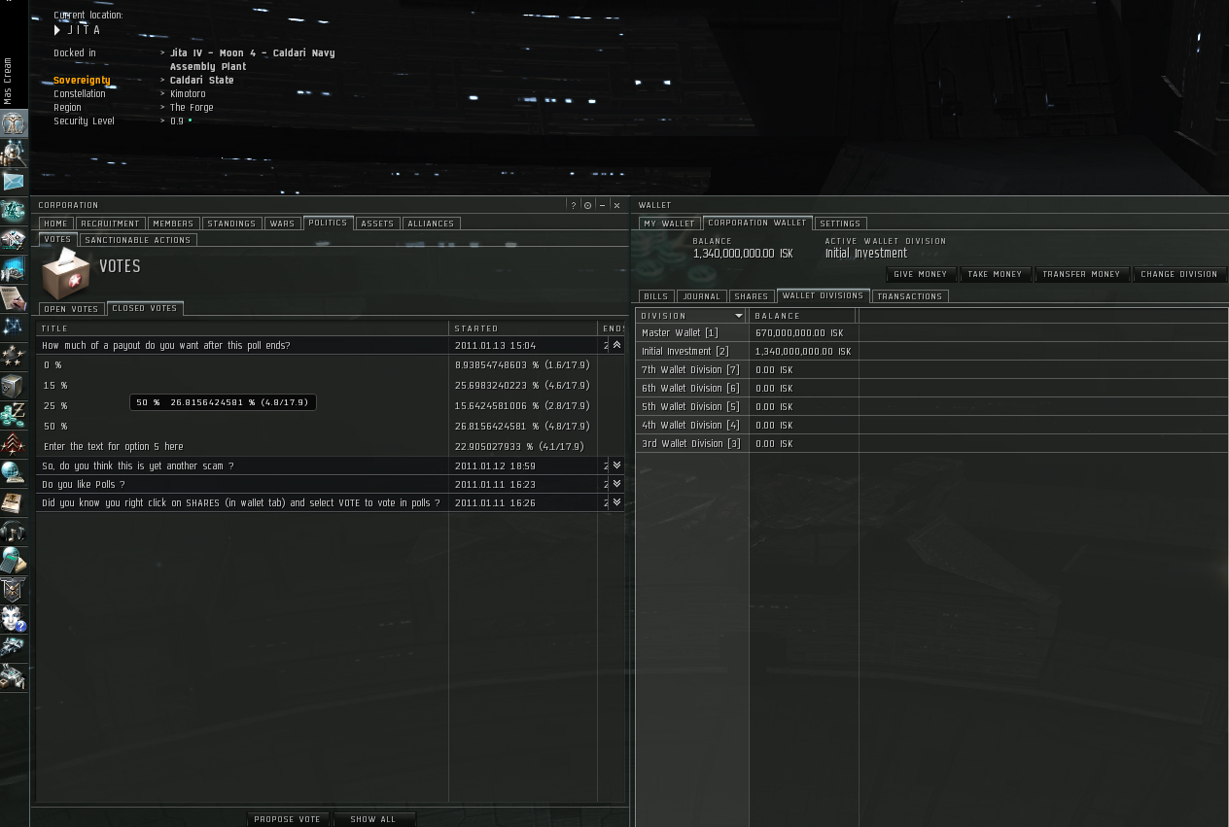Open the wallet Journal tab
Screen dimensions: 1229x827
[701, 296]
